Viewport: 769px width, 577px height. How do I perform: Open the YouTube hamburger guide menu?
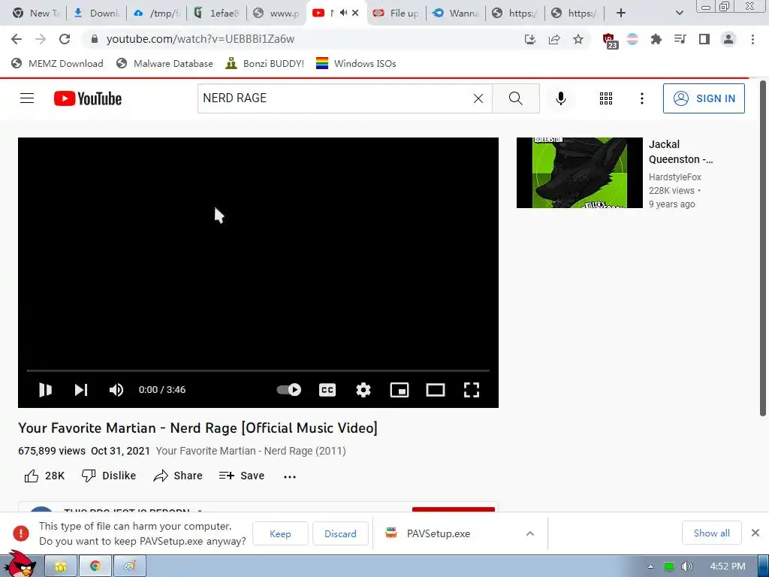pos(27,98)
